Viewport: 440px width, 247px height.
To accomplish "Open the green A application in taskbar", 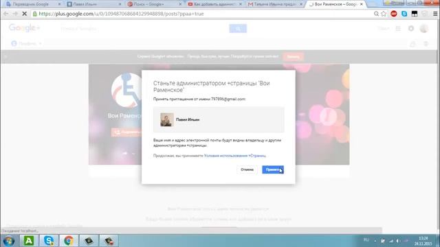I will click(x=29, y=241).
